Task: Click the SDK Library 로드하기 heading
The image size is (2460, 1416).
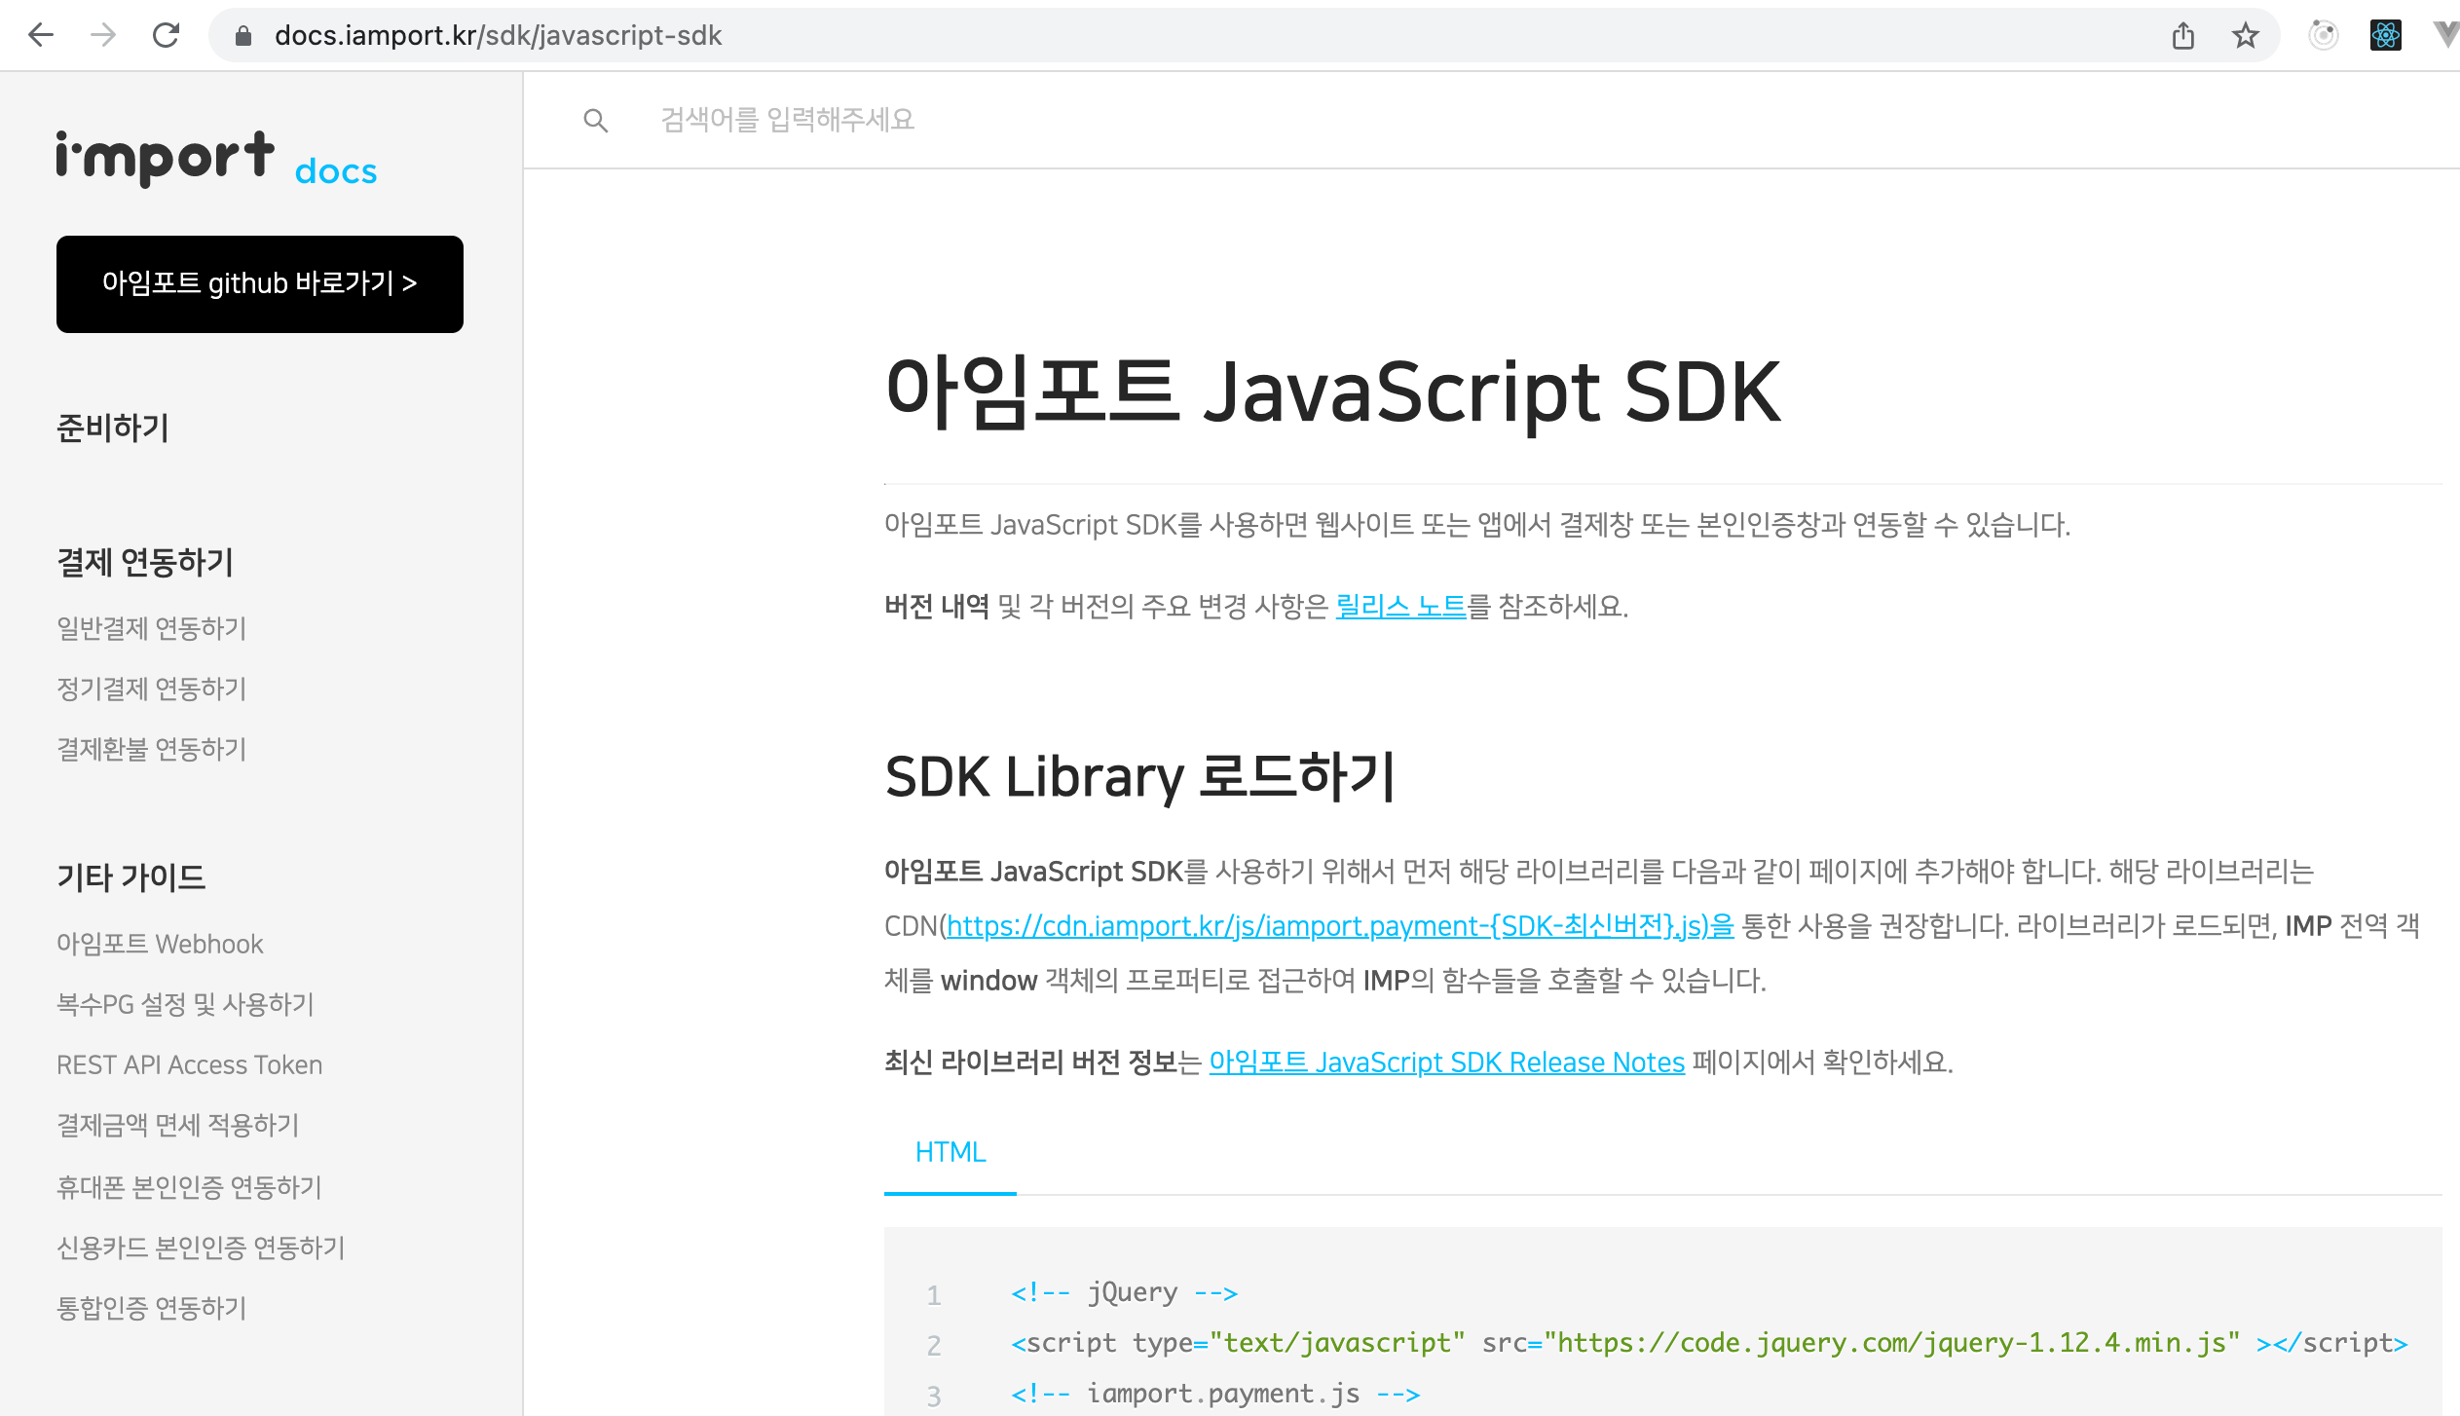Action: tap(1140, 776)
